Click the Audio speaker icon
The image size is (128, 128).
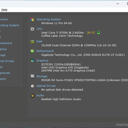point(32,95)
